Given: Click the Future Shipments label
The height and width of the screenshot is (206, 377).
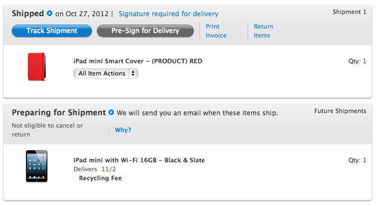Looking at the screenshot, I should [340, 111].
